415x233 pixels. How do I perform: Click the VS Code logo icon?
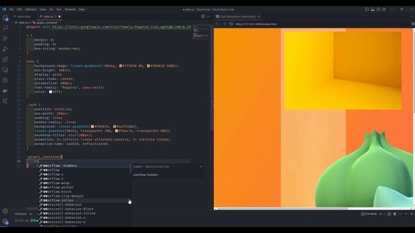4,9
